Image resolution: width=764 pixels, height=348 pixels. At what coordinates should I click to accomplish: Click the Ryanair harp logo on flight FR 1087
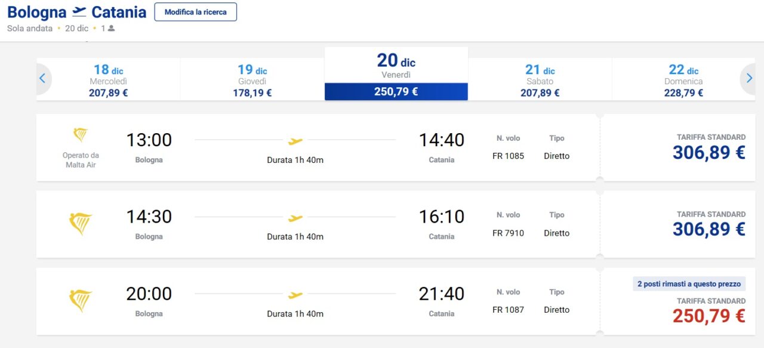point(81,301)
